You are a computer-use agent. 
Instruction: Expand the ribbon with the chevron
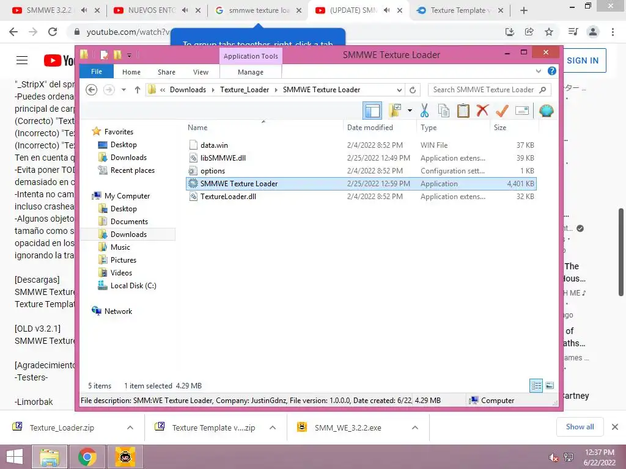(538, 71)
